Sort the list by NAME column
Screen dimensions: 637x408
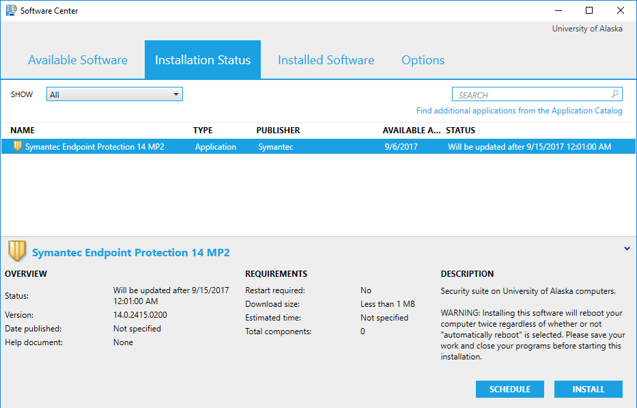[x=23, y=130]
